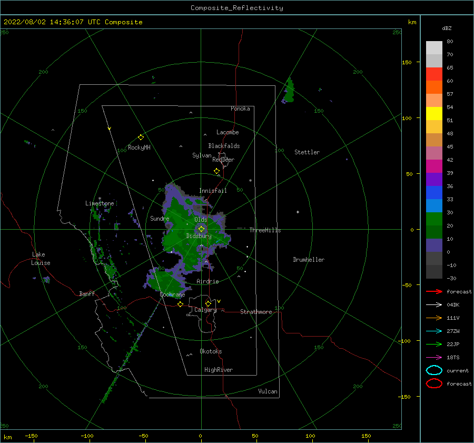Viewport: 474px width, 443px height.
Task: Click the ThreeHills city label
Action: (265, 230)
